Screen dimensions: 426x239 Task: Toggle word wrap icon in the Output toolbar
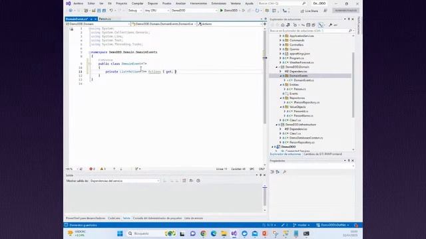pos(191,181)
